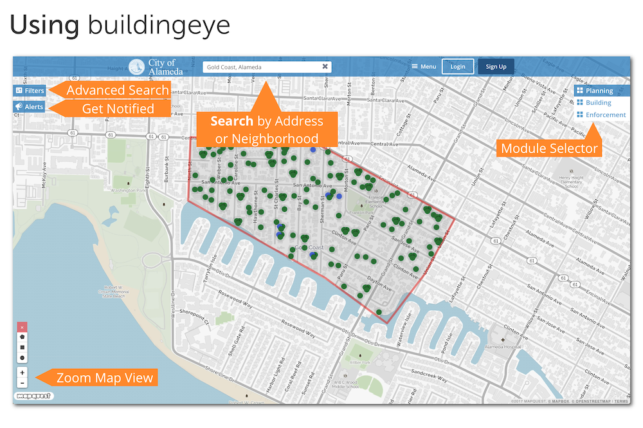Image resolution: width=643 pixels, height=428 pixels.
Task: Click the Tarryton Isle street label
Action: [x=210, y=268]
